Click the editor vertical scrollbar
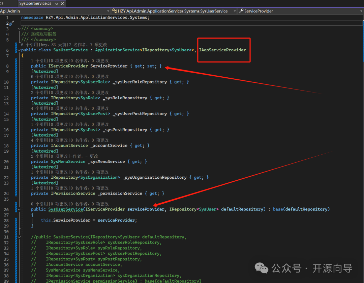364x283 pixels. point(363,149)
